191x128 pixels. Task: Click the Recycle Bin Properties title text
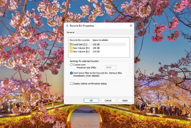(x=82, y=26)
